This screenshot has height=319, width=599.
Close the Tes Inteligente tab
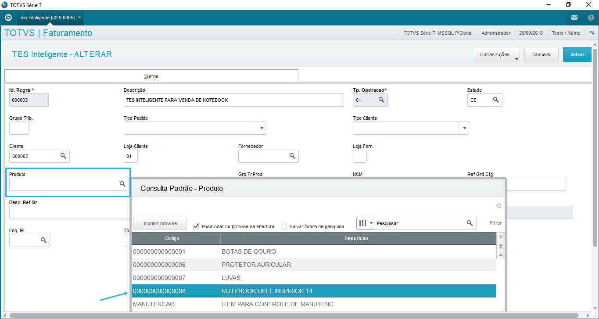coord(79,18)
